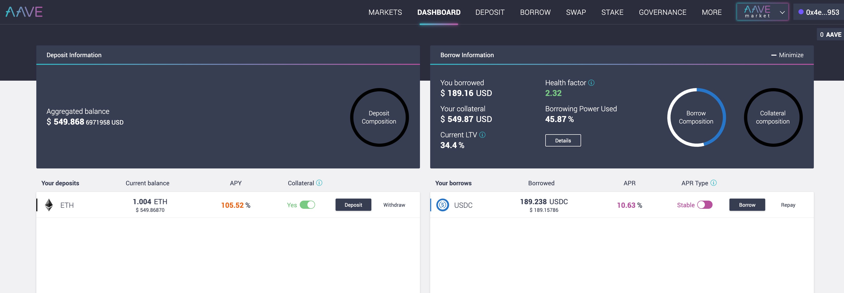Click the Aggregated balance amount
This screenshot has height=293, width=844.
[x=85, y=122]
